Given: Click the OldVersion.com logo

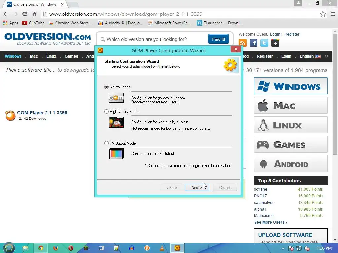Looking at the screenshot, I should coord(48,39).
